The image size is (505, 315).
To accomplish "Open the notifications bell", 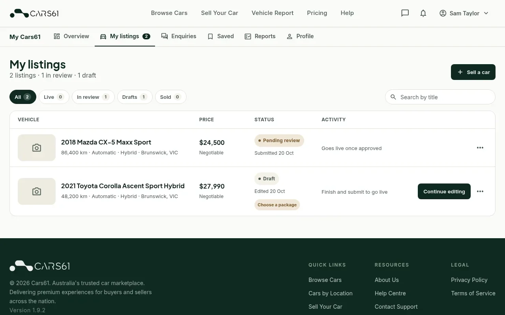I will click(423, 13).
